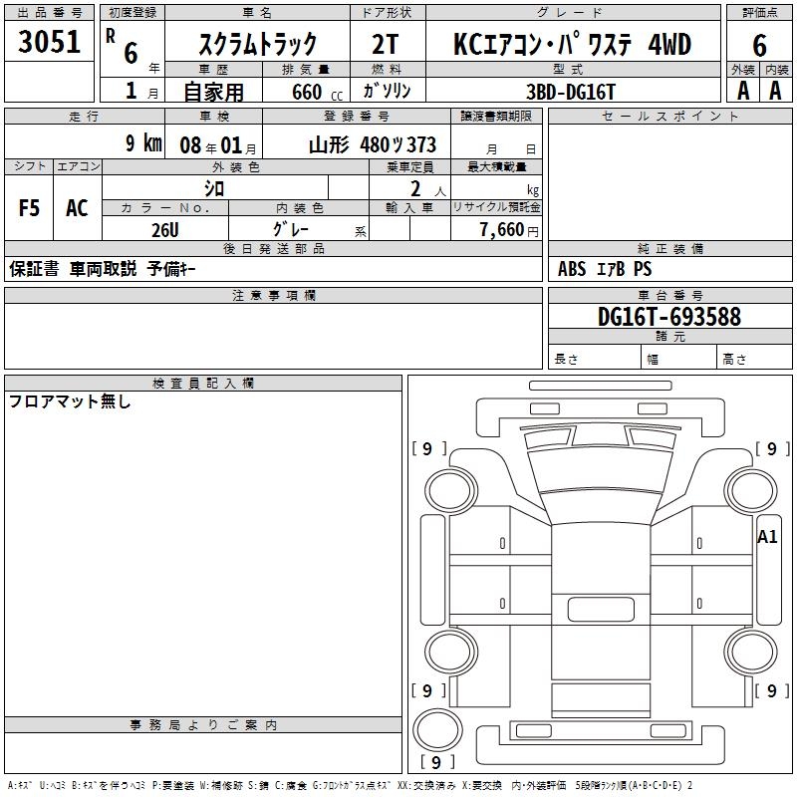This screenshot has height=797, width=797.
Task: Click the 事務局よりご案内 header
Action: tap(203, 725)
